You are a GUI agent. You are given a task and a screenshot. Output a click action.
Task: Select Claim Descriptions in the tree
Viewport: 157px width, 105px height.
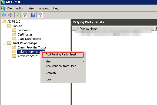point(29,39)
